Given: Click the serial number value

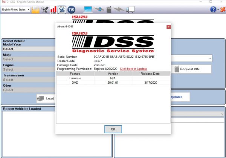Looking at the screenshot, I should tap(125, 57).
